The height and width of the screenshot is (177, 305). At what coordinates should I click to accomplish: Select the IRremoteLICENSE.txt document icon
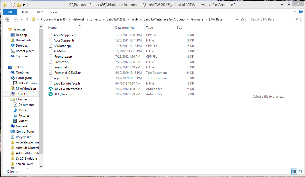pyautogui.click(x=51, y=72)
